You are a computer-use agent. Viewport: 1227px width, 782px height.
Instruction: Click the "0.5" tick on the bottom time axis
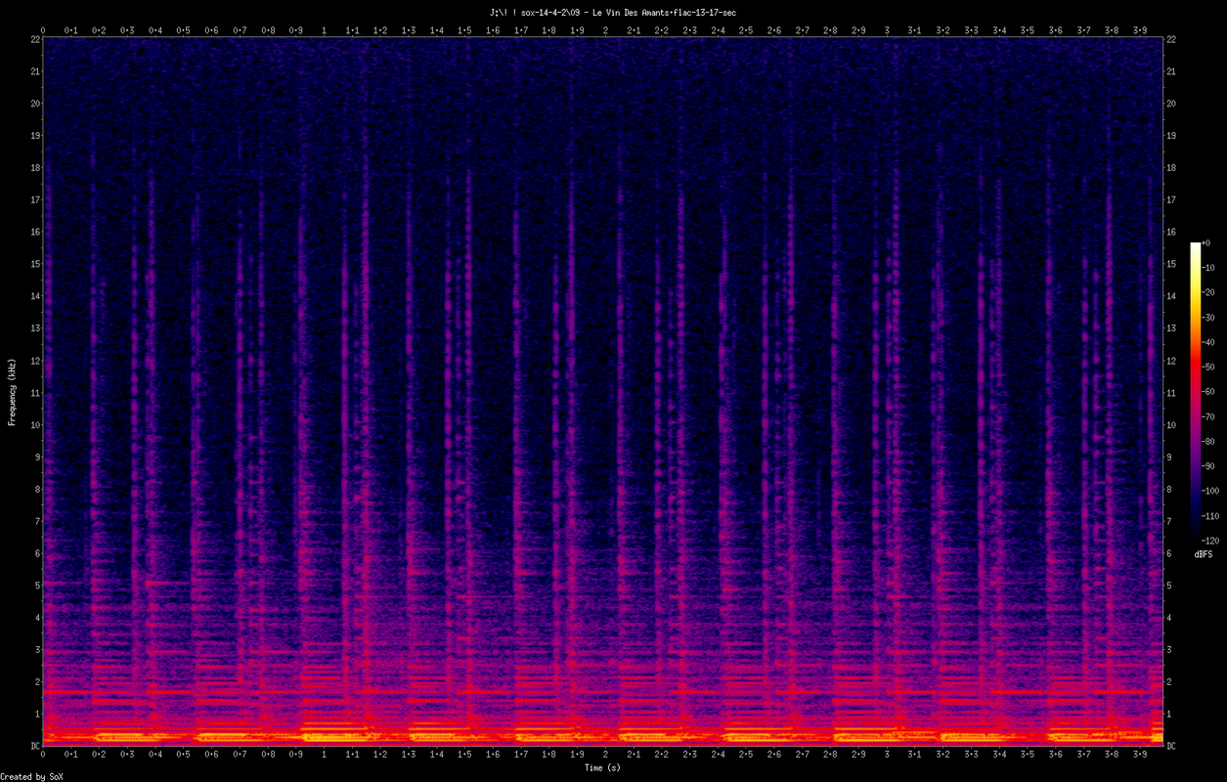click(x=184, y=755)
